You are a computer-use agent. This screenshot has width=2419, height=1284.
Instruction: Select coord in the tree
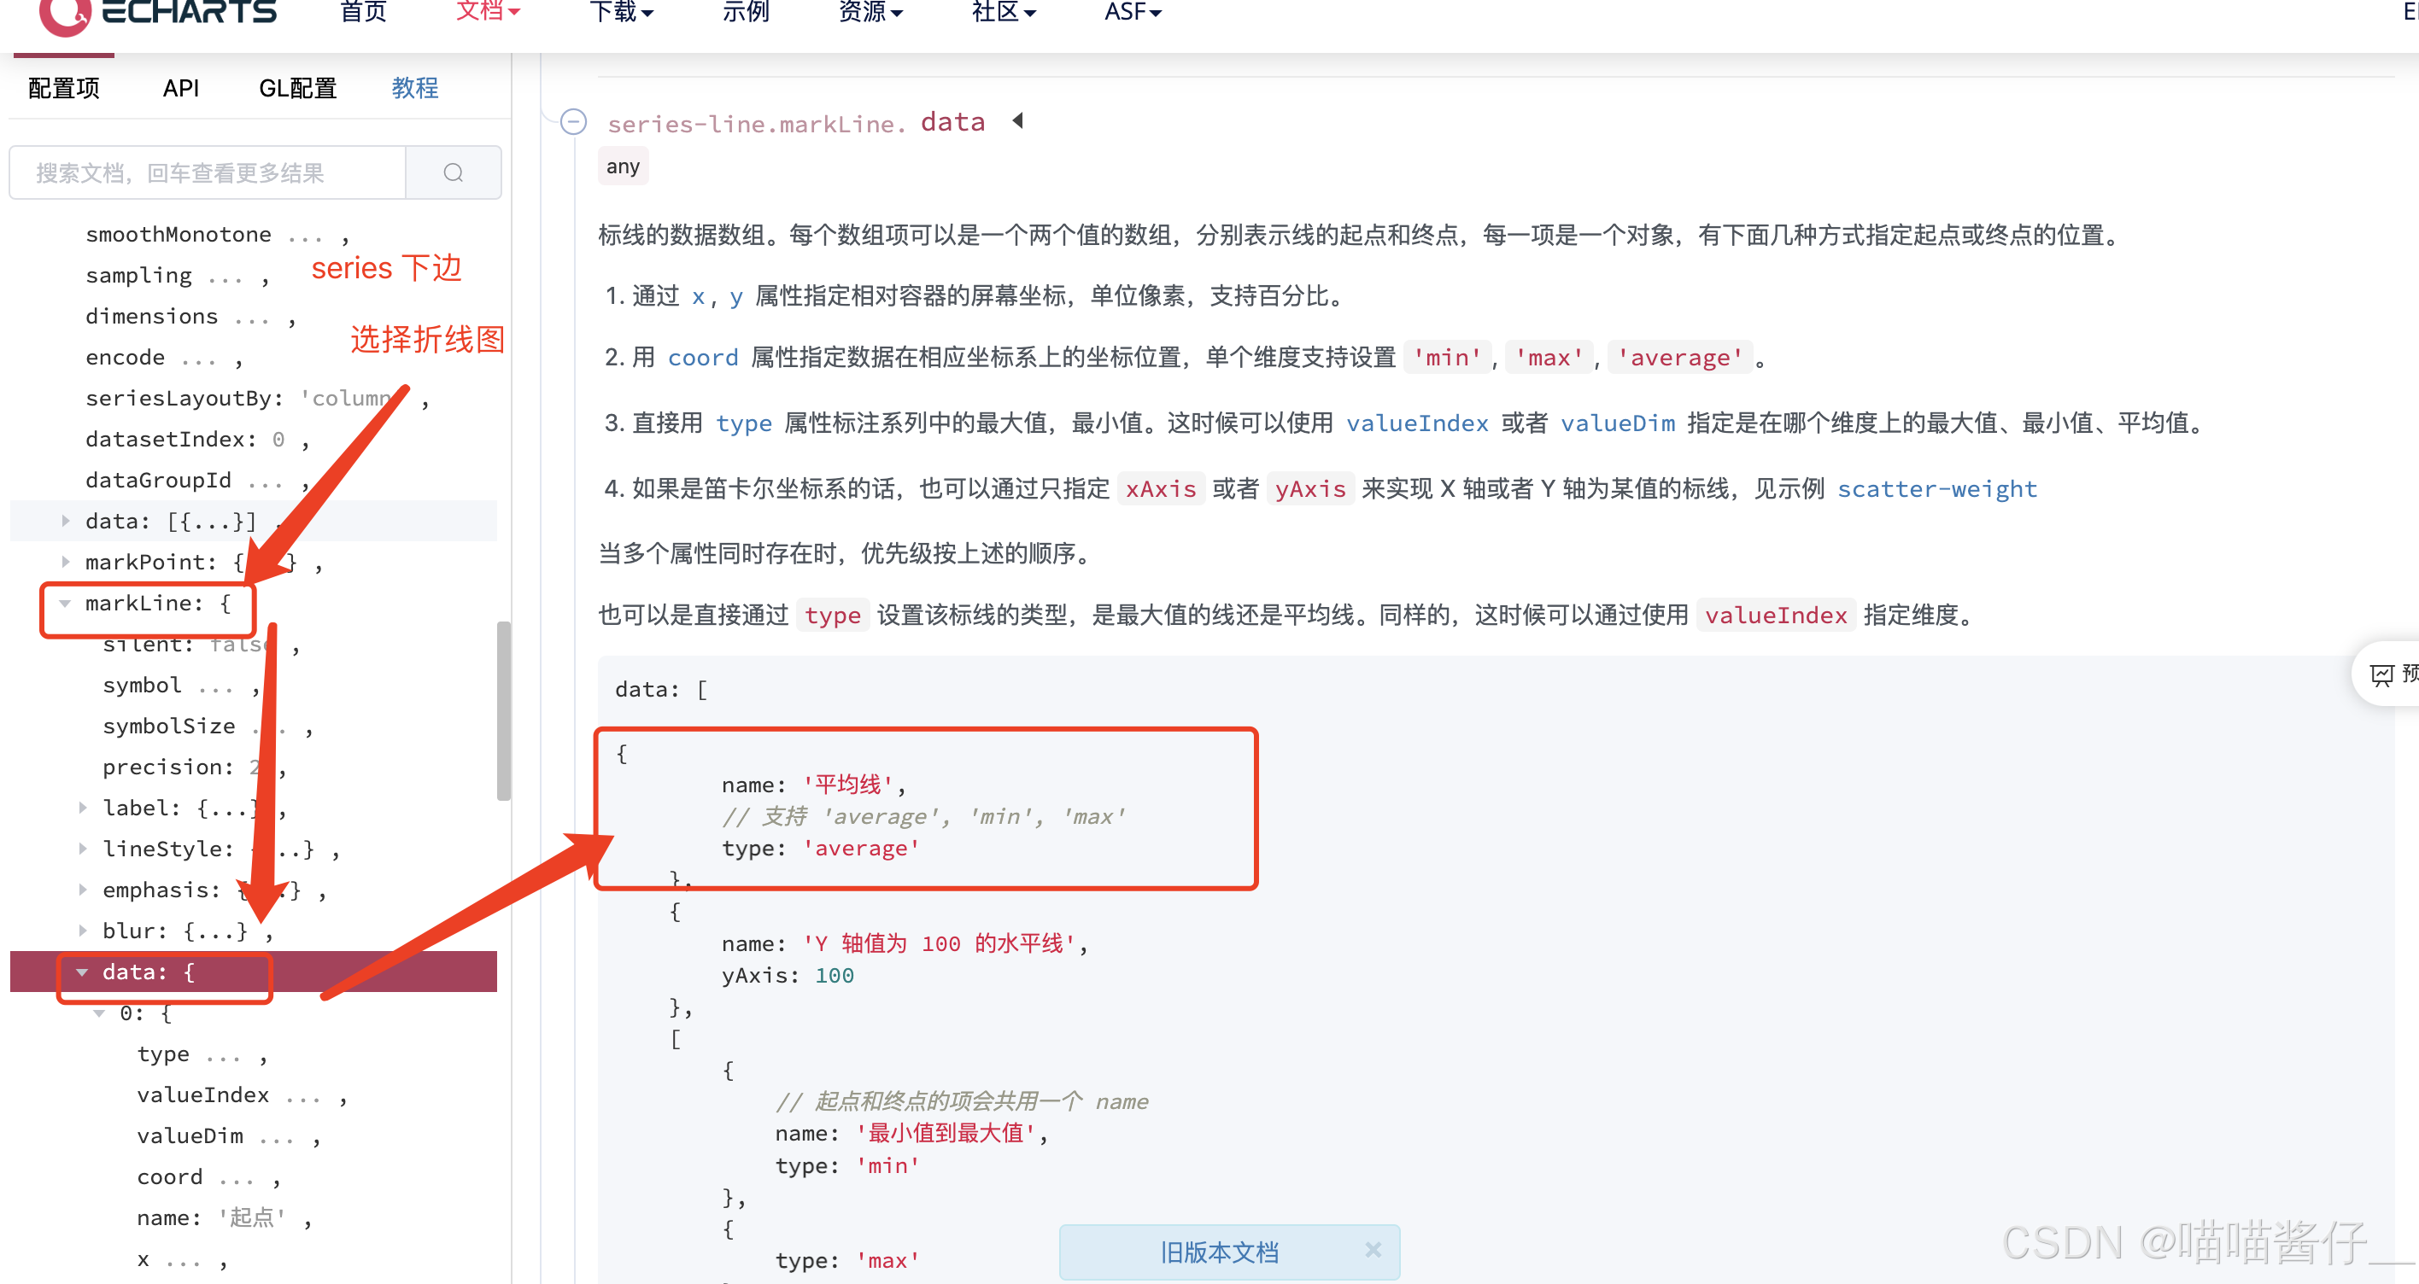170,1178
